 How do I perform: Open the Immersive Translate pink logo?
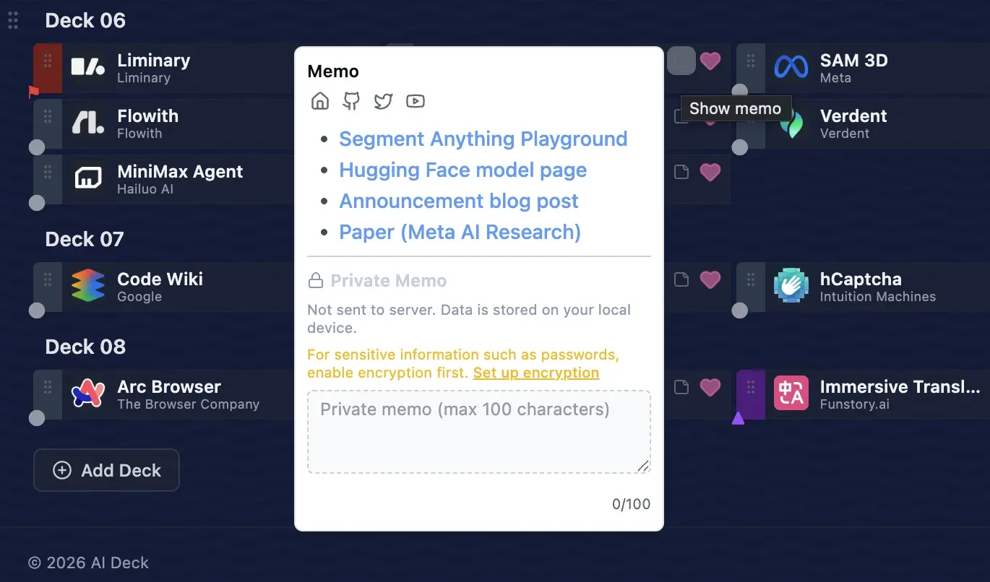791,394
